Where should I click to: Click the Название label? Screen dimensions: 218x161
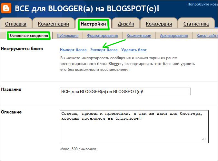11,89
